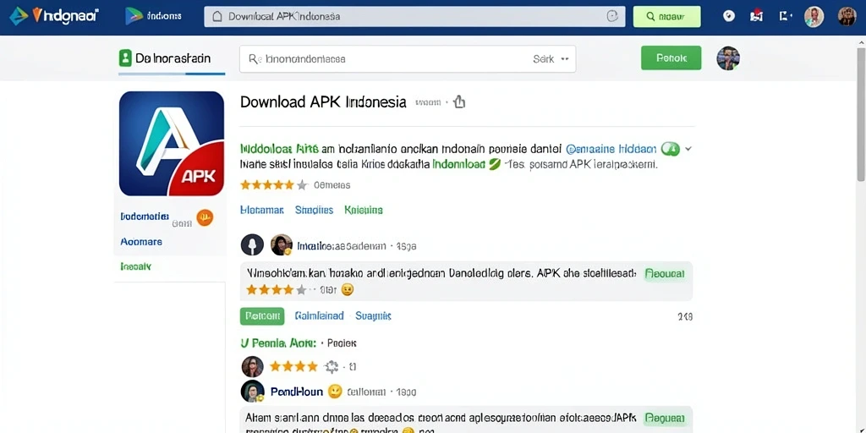Open the reviewer avatar left of the four-star row

coord(252,367)
